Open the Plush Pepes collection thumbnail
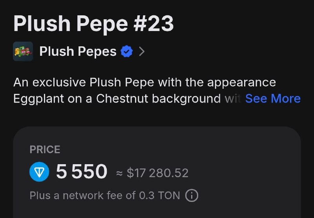Image resolution: width=314 pixels, height=218 pixels. pos(23,51)
